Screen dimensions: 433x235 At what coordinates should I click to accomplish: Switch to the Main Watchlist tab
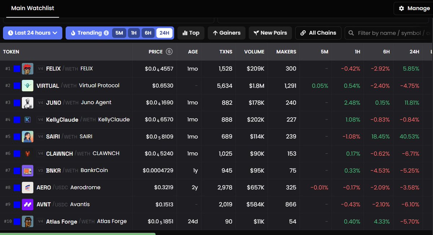pos(32,8)
